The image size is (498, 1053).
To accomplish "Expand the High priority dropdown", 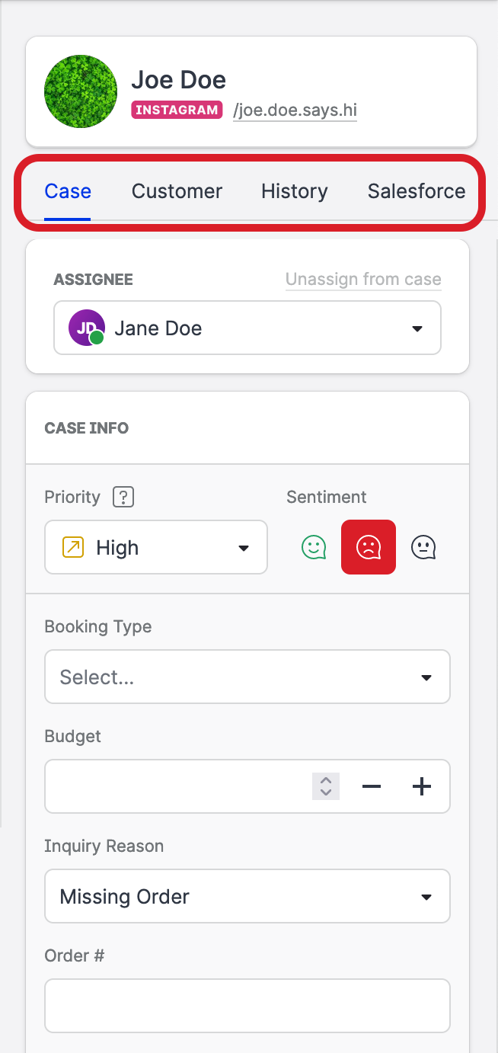I will pyautogui.click(x=156, y=547).
